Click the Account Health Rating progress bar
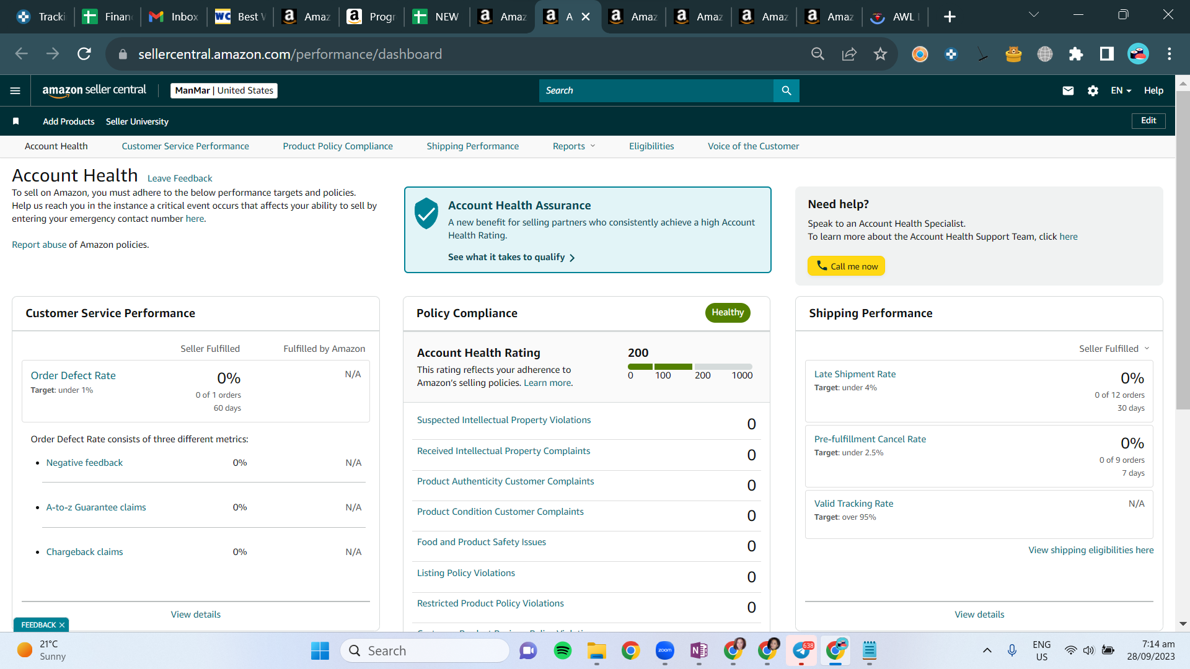Image resolution: width=1190 pixels, height=669 pixels. point(690,367)
